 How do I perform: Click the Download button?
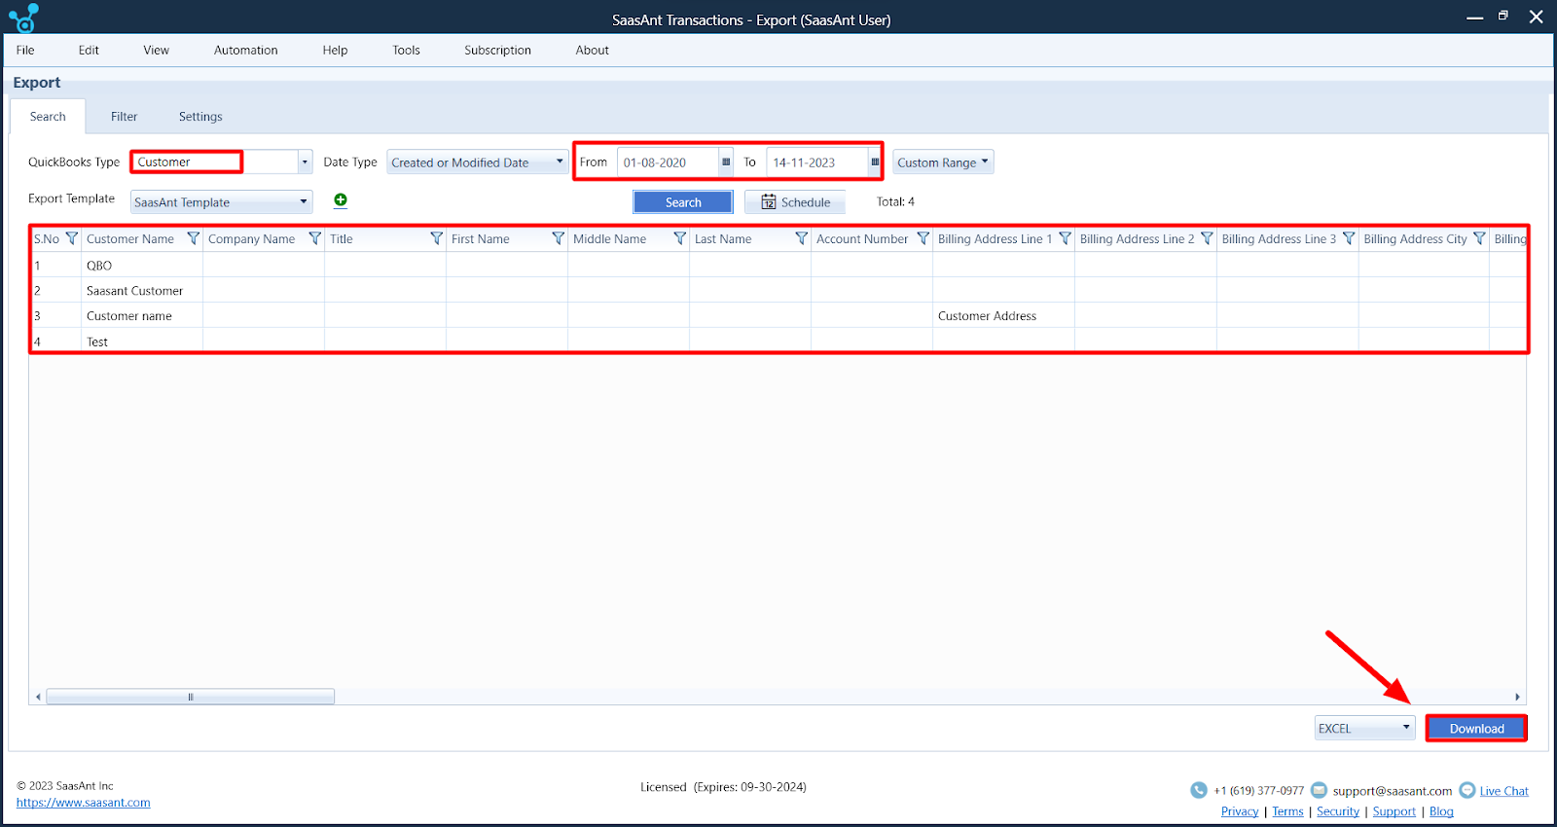1476,728
